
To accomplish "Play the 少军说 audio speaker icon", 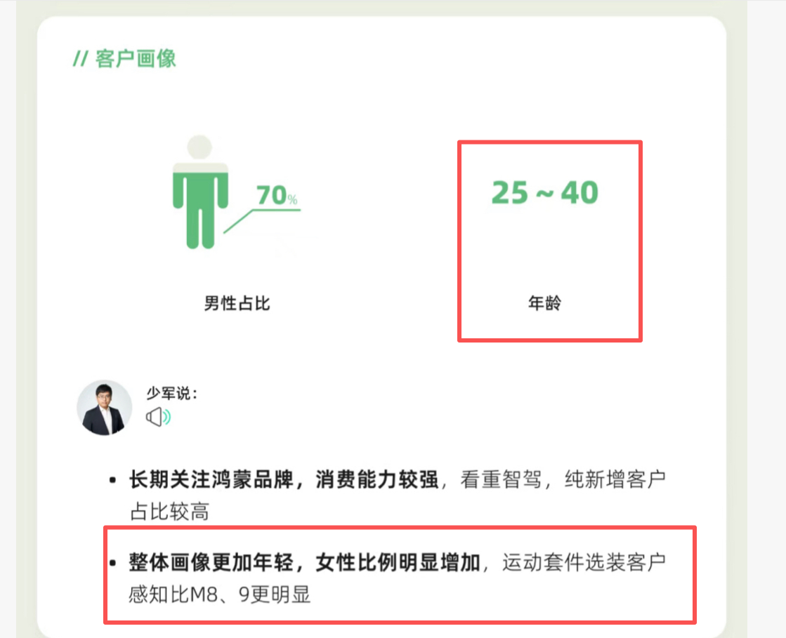I will [159, 417].
